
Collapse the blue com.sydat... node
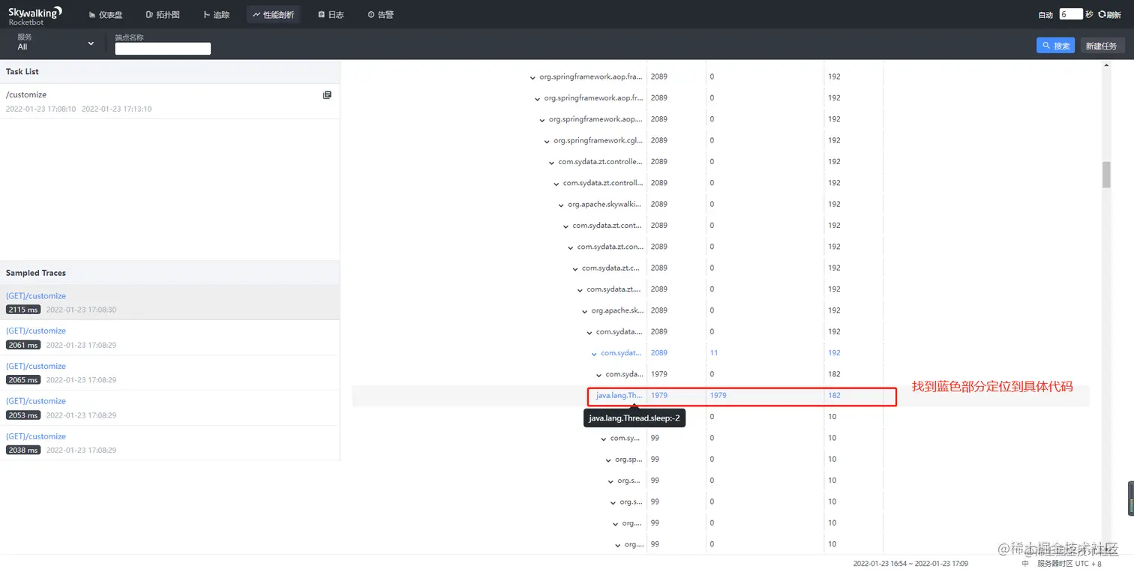point(594,354)
